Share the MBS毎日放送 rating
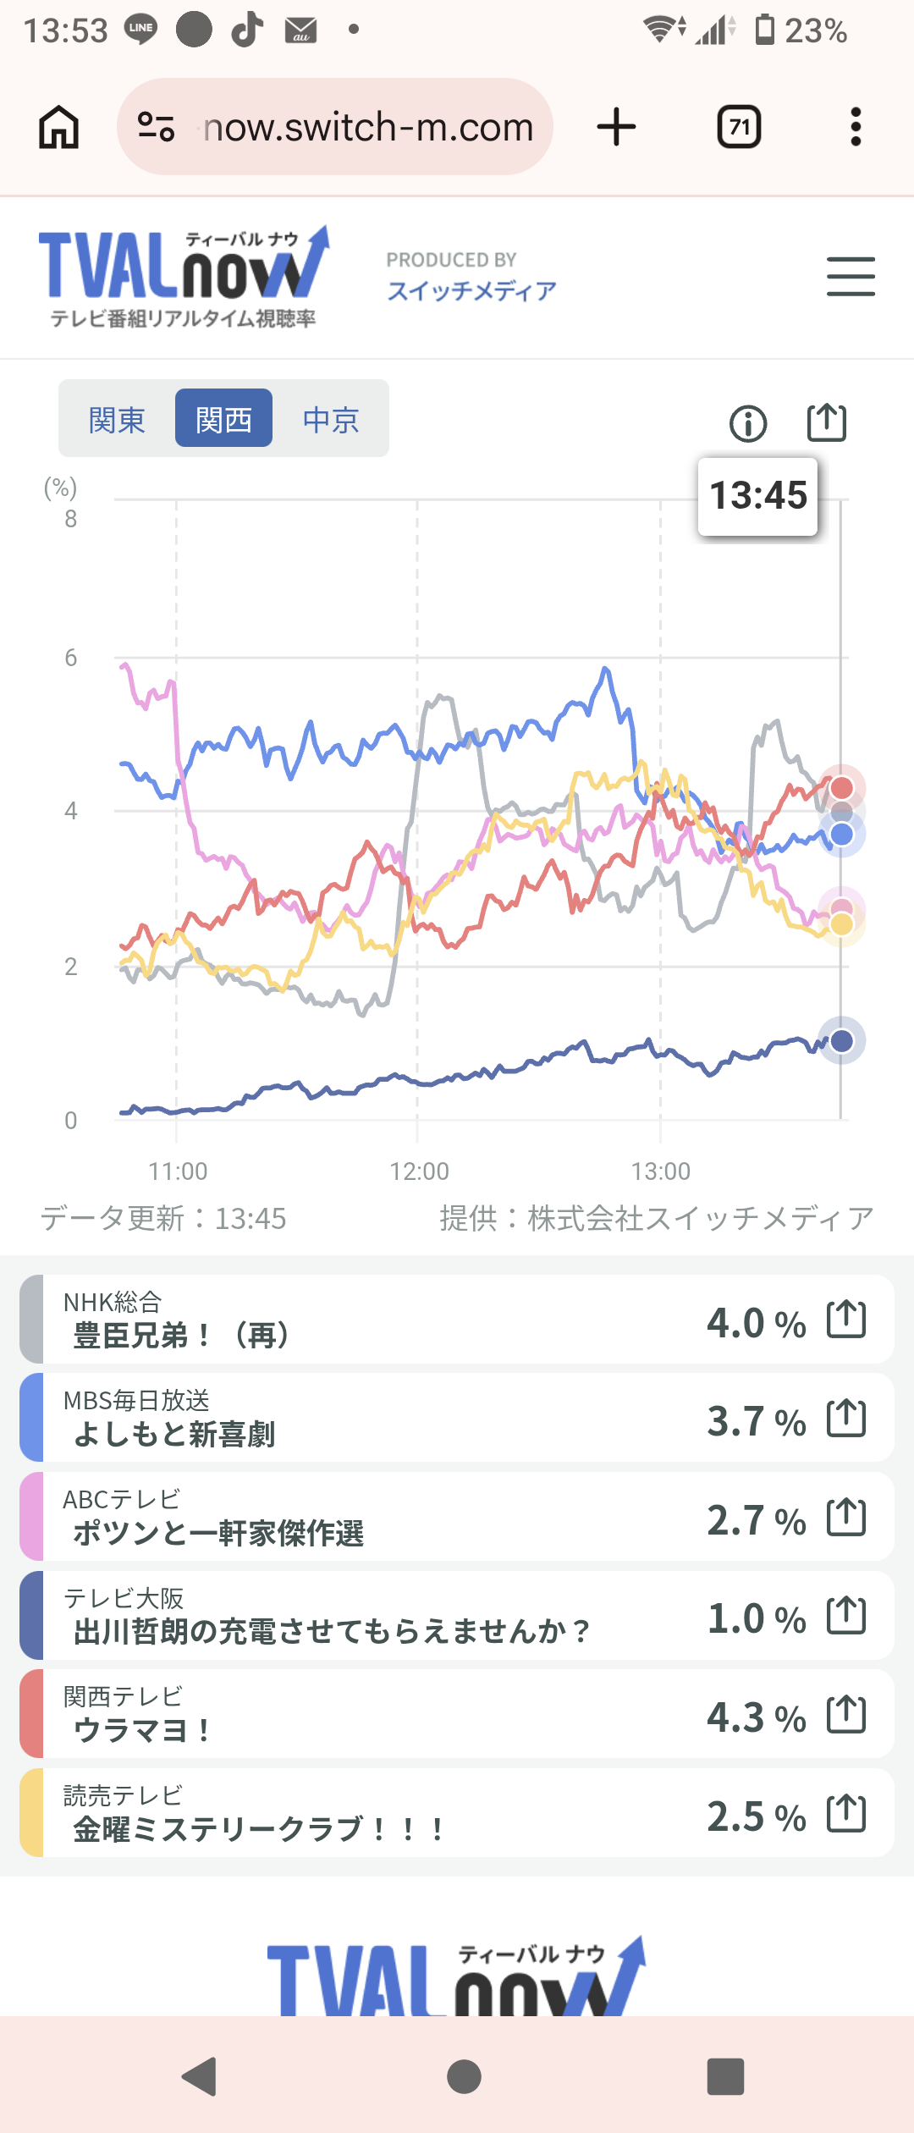Screen dimensions: 914x2133 click(845, 1419)
